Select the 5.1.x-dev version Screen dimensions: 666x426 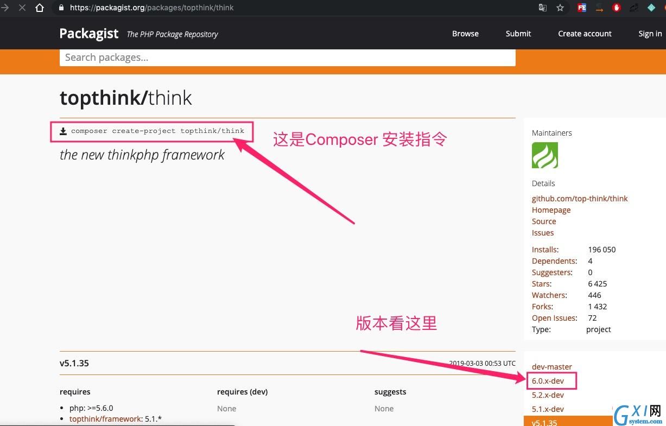pyautogui.click(x=548, y=409)
